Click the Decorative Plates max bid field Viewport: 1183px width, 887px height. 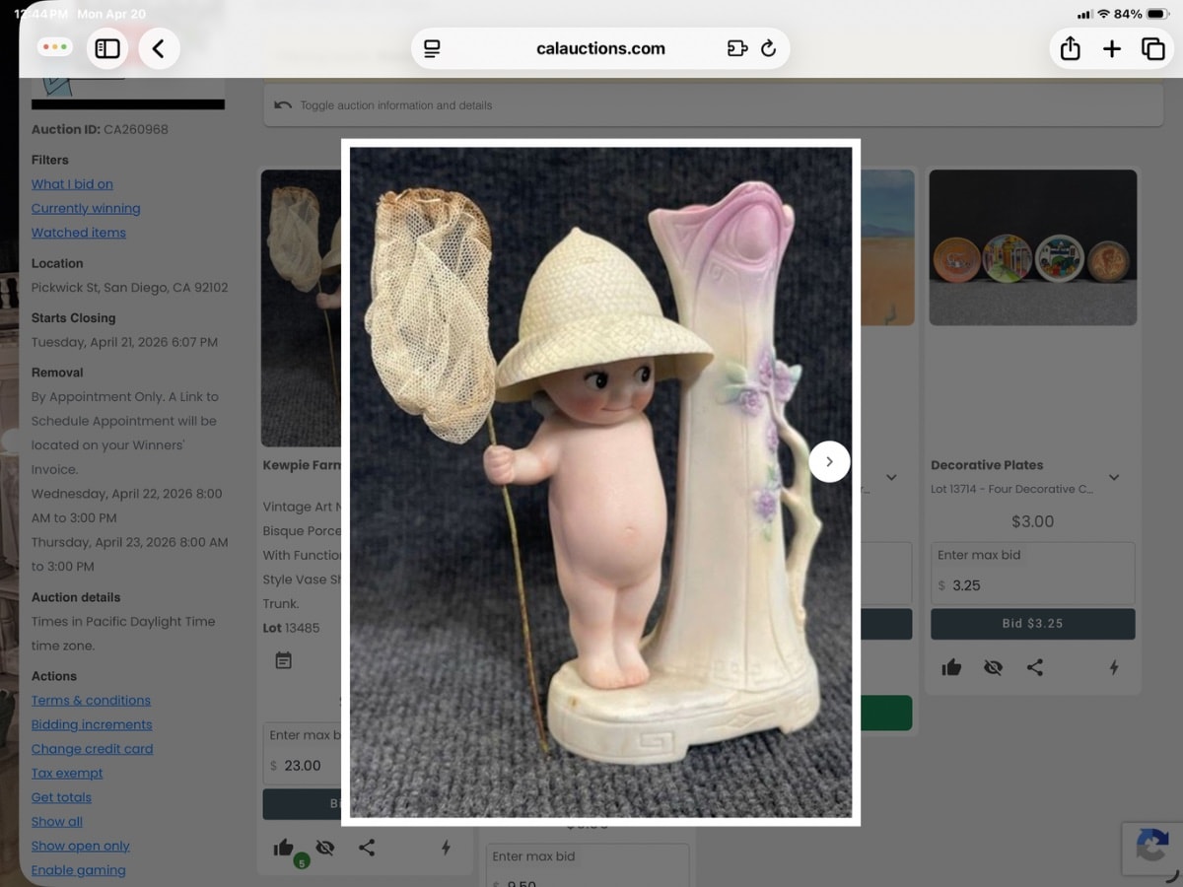coord(1032,584)
